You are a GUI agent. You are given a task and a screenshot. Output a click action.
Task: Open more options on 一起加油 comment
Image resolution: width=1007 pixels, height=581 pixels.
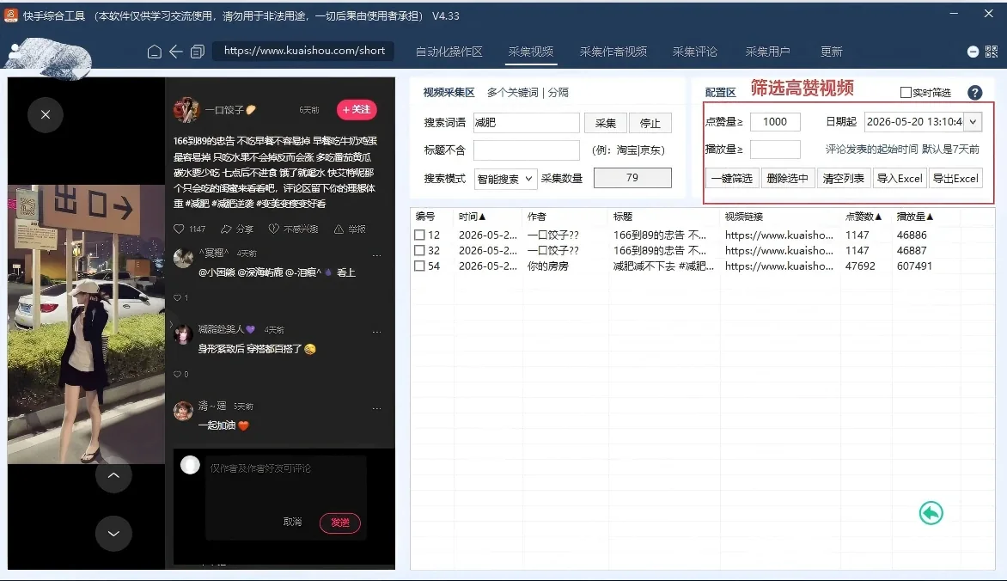[377, 408]
